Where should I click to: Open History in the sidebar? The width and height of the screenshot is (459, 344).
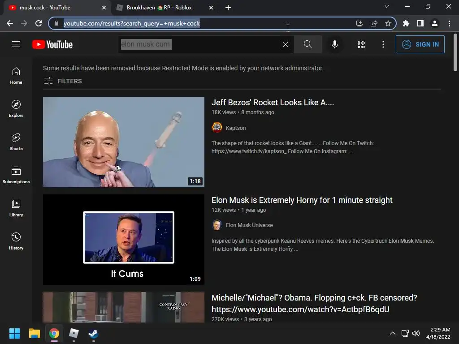click(x=16, y=241)
